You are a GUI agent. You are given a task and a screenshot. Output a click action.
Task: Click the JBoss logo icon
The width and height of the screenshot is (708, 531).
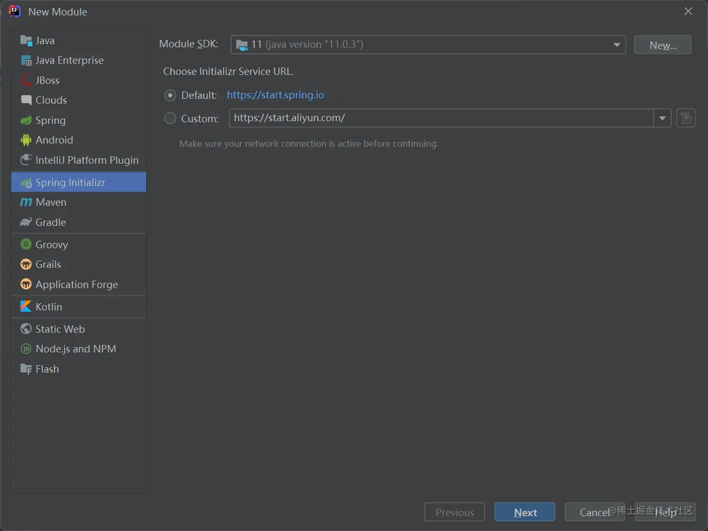(26, 80)
